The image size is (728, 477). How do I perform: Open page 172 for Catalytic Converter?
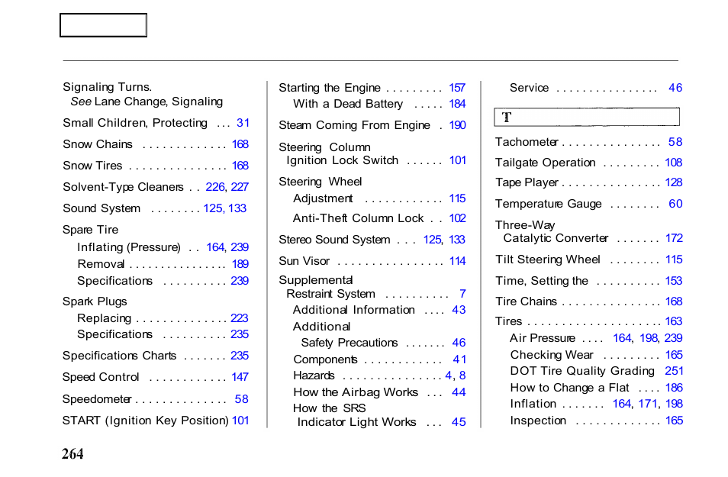(674, 238)
